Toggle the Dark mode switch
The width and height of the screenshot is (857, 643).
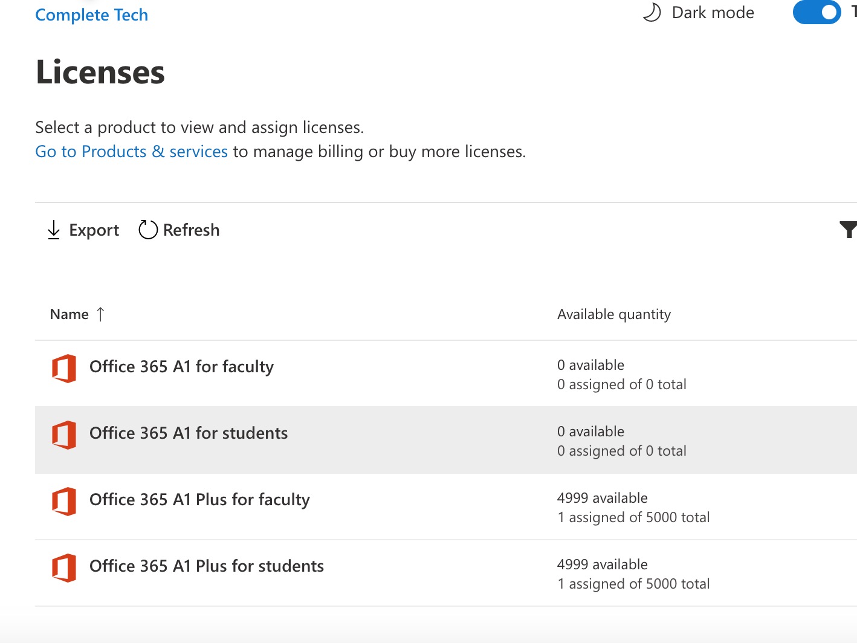(x=817, y=12)
